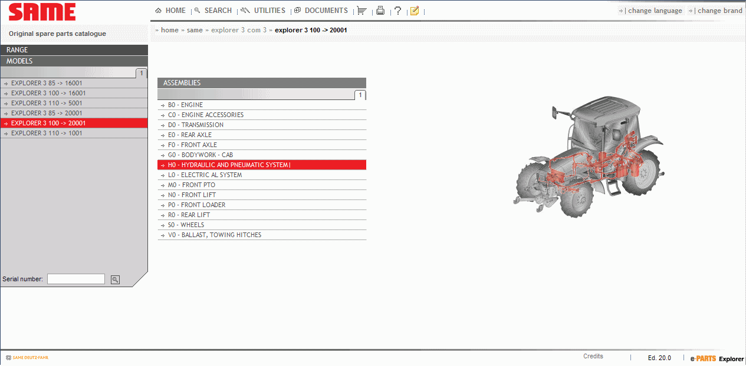Open the Credits link
This screenshot has width=746, height=366.
tap(593, 356)
